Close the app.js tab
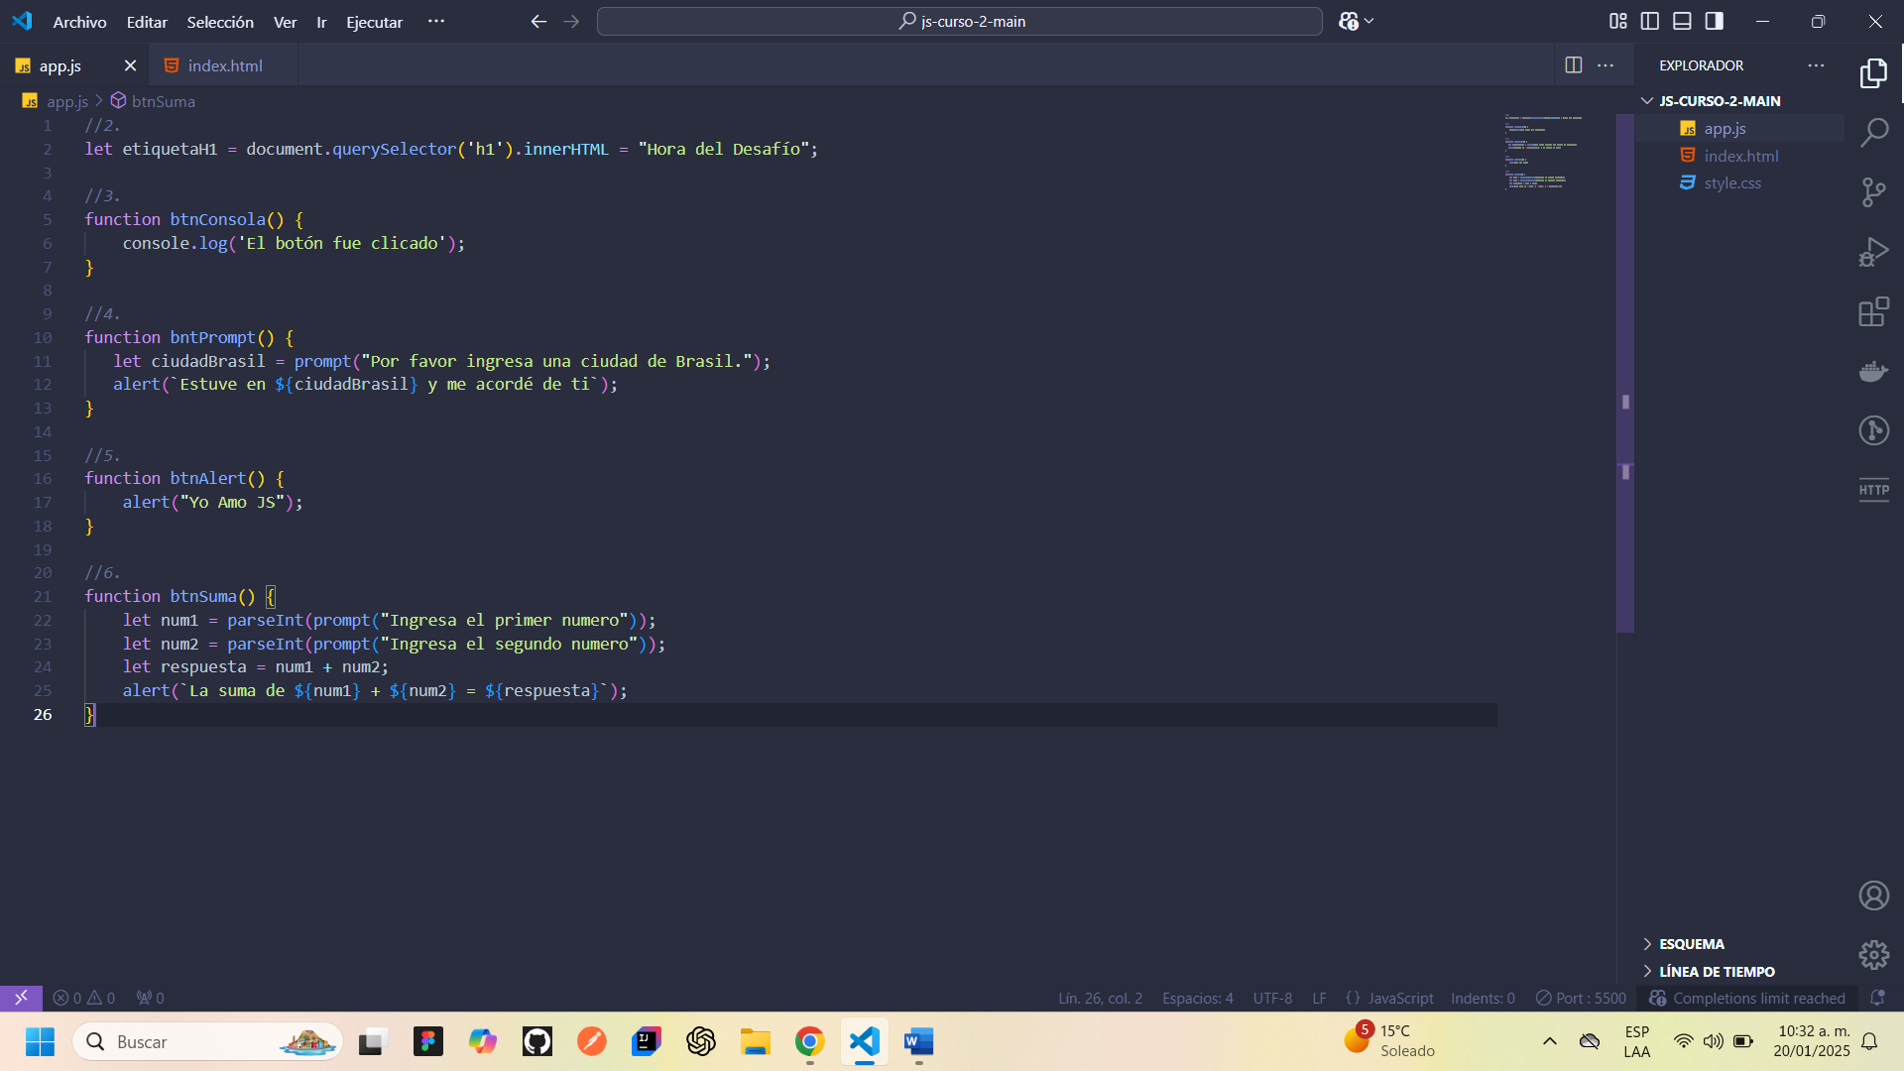 130,65
